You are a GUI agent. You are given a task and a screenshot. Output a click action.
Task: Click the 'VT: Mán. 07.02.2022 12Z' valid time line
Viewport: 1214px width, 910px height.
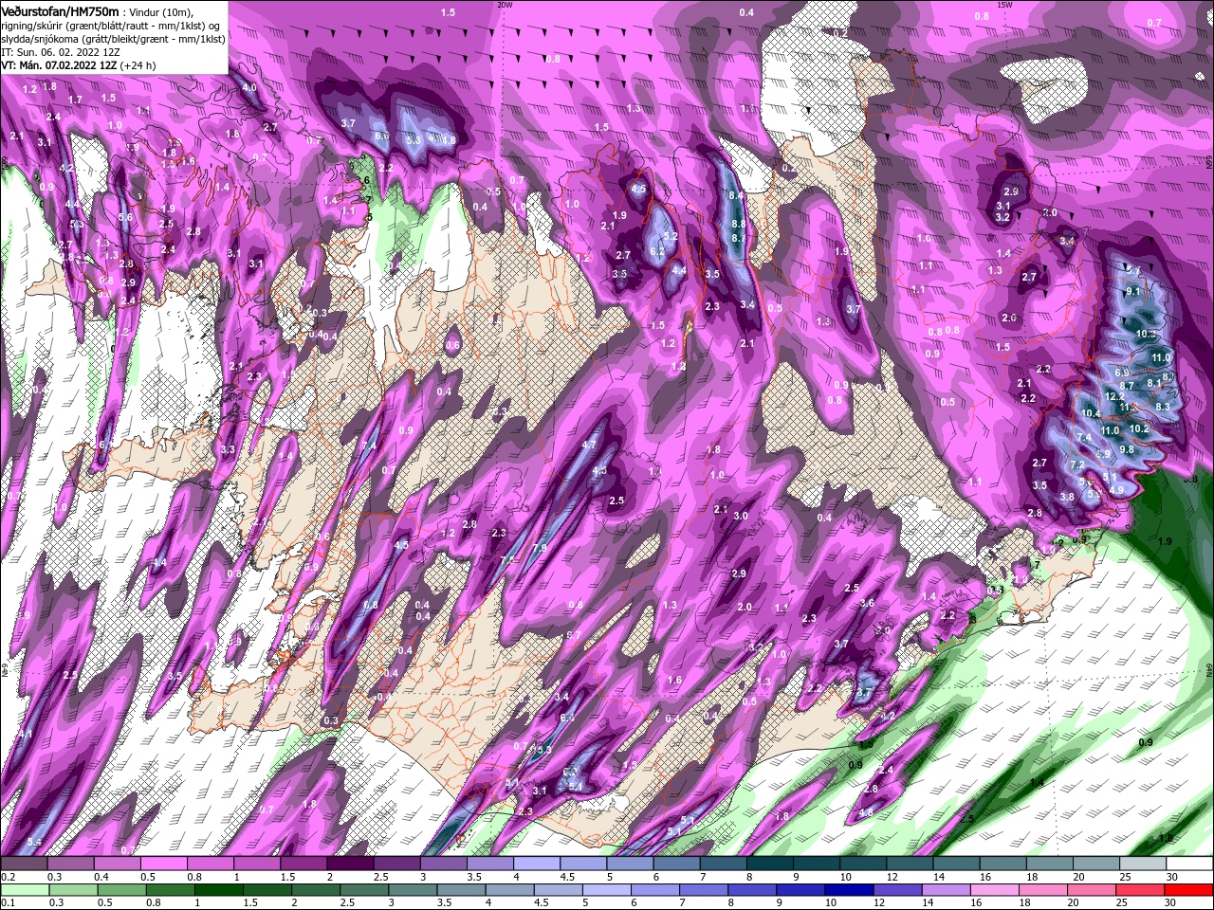pos(60,65)
